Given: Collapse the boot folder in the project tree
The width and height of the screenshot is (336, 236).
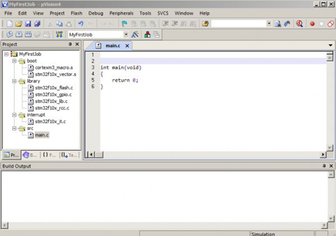Looking at the screenshot, I should pos(14,61).
